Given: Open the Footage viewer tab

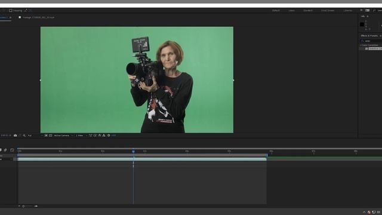Looking at the screenshot, I should click(x=38, y=17).
